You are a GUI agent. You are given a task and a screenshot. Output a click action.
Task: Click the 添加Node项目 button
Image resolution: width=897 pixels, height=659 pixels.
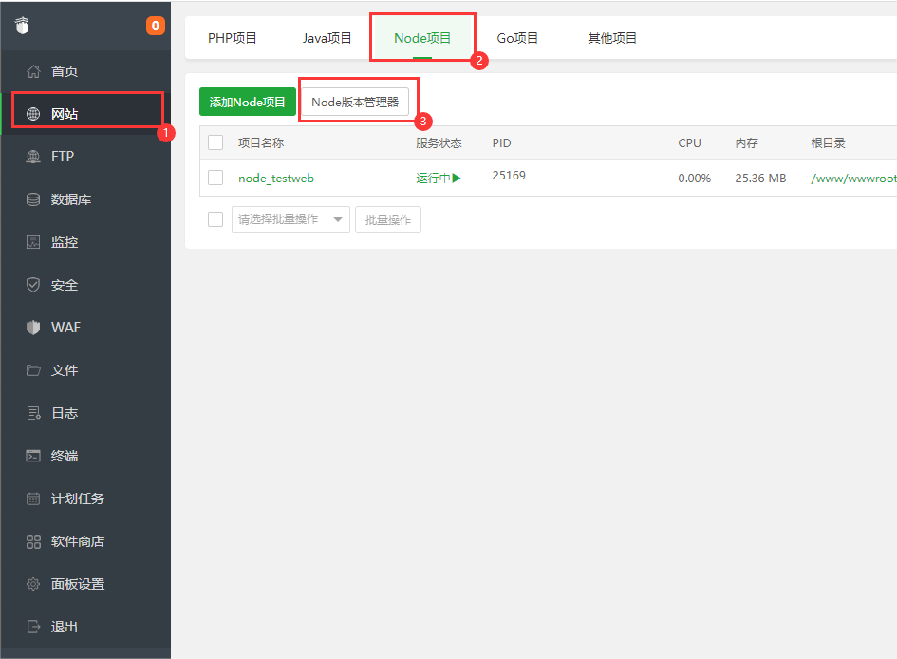[248, 102]
